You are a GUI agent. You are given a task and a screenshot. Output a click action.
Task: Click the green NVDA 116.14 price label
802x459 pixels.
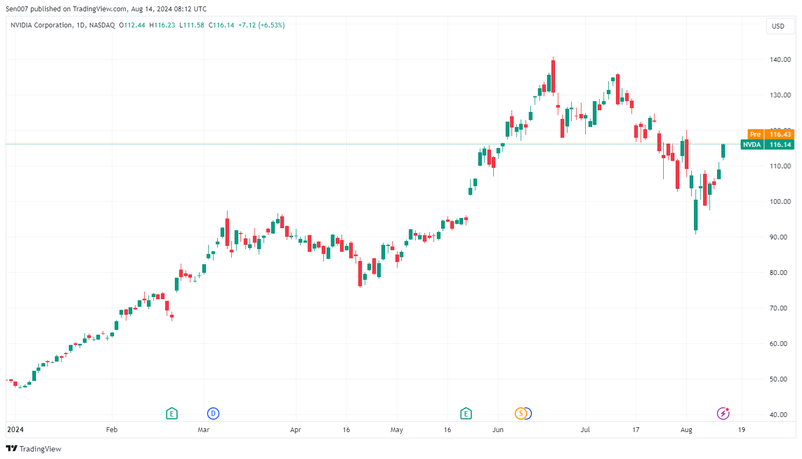tap(767, 144)
